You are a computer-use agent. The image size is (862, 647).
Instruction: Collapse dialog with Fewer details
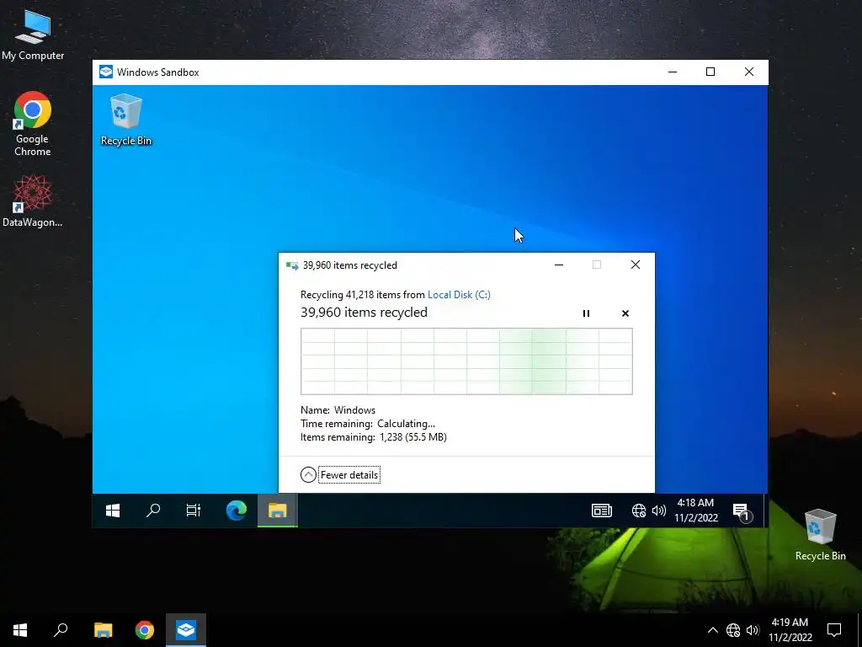coord(340,475)
